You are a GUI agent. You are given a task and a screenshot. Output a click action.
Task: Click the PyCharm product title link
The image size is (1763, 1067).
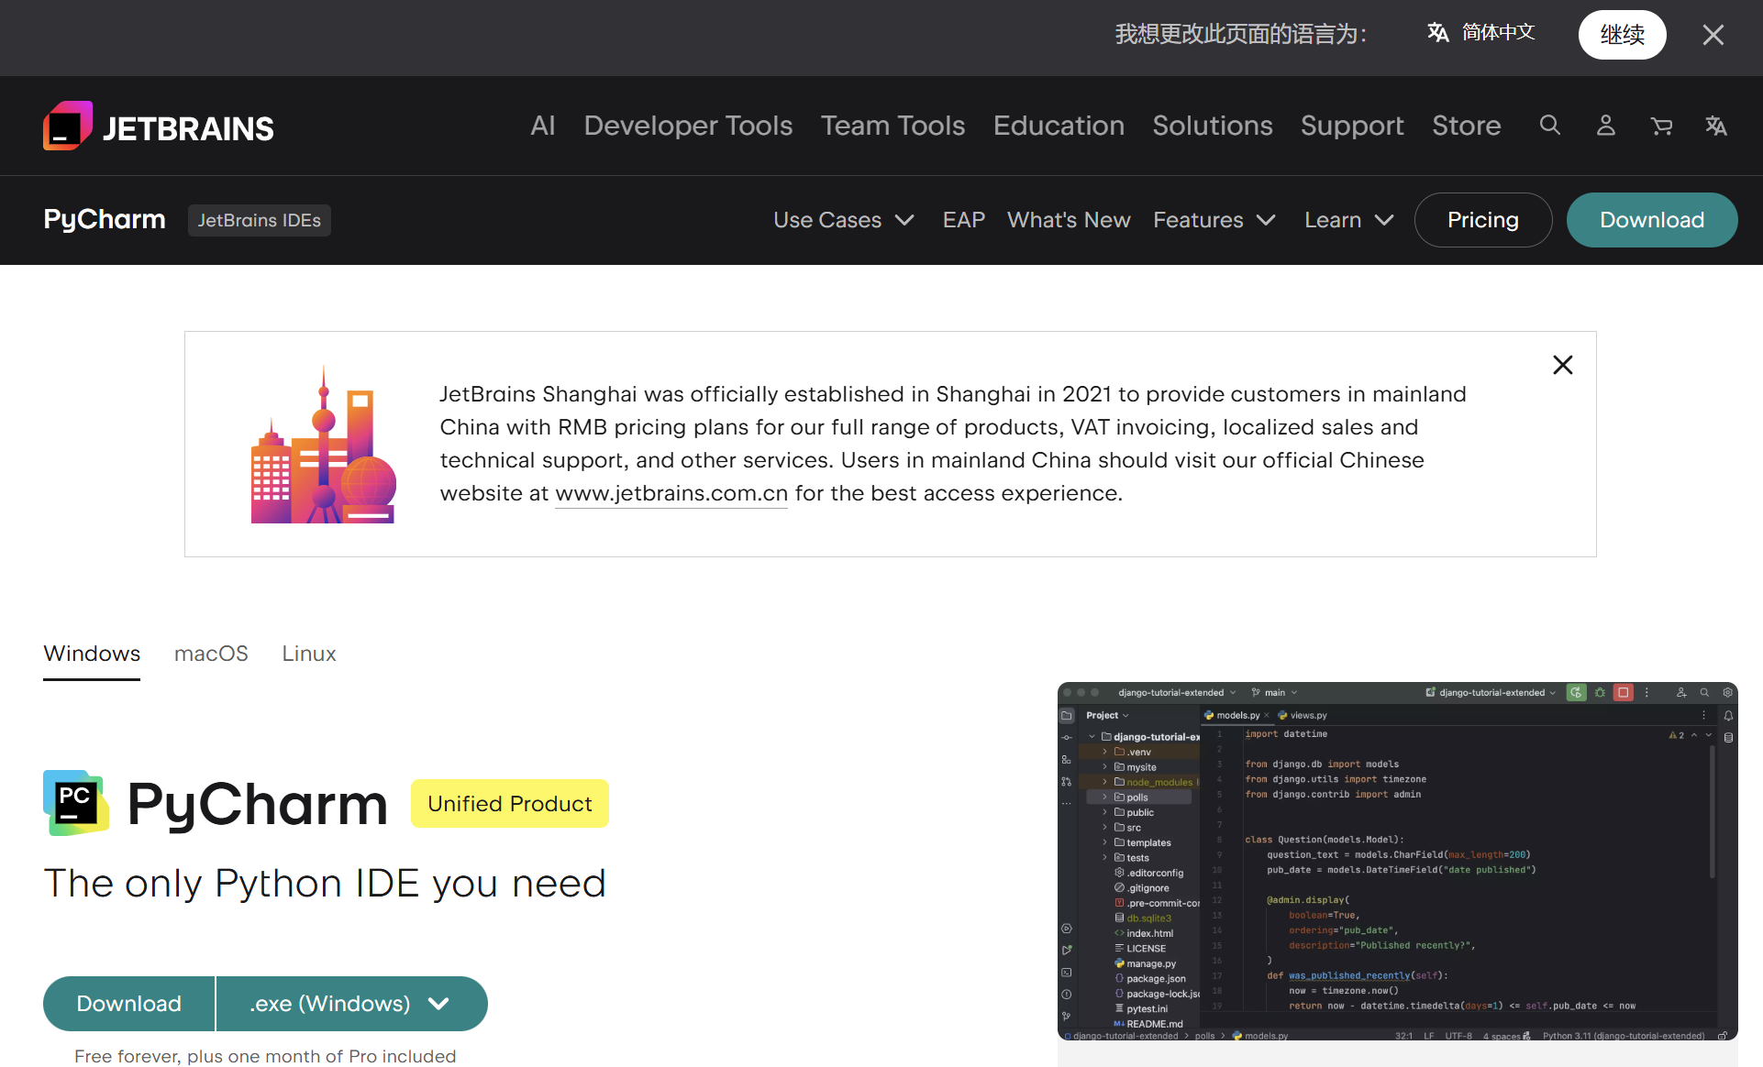pos(105,220)
